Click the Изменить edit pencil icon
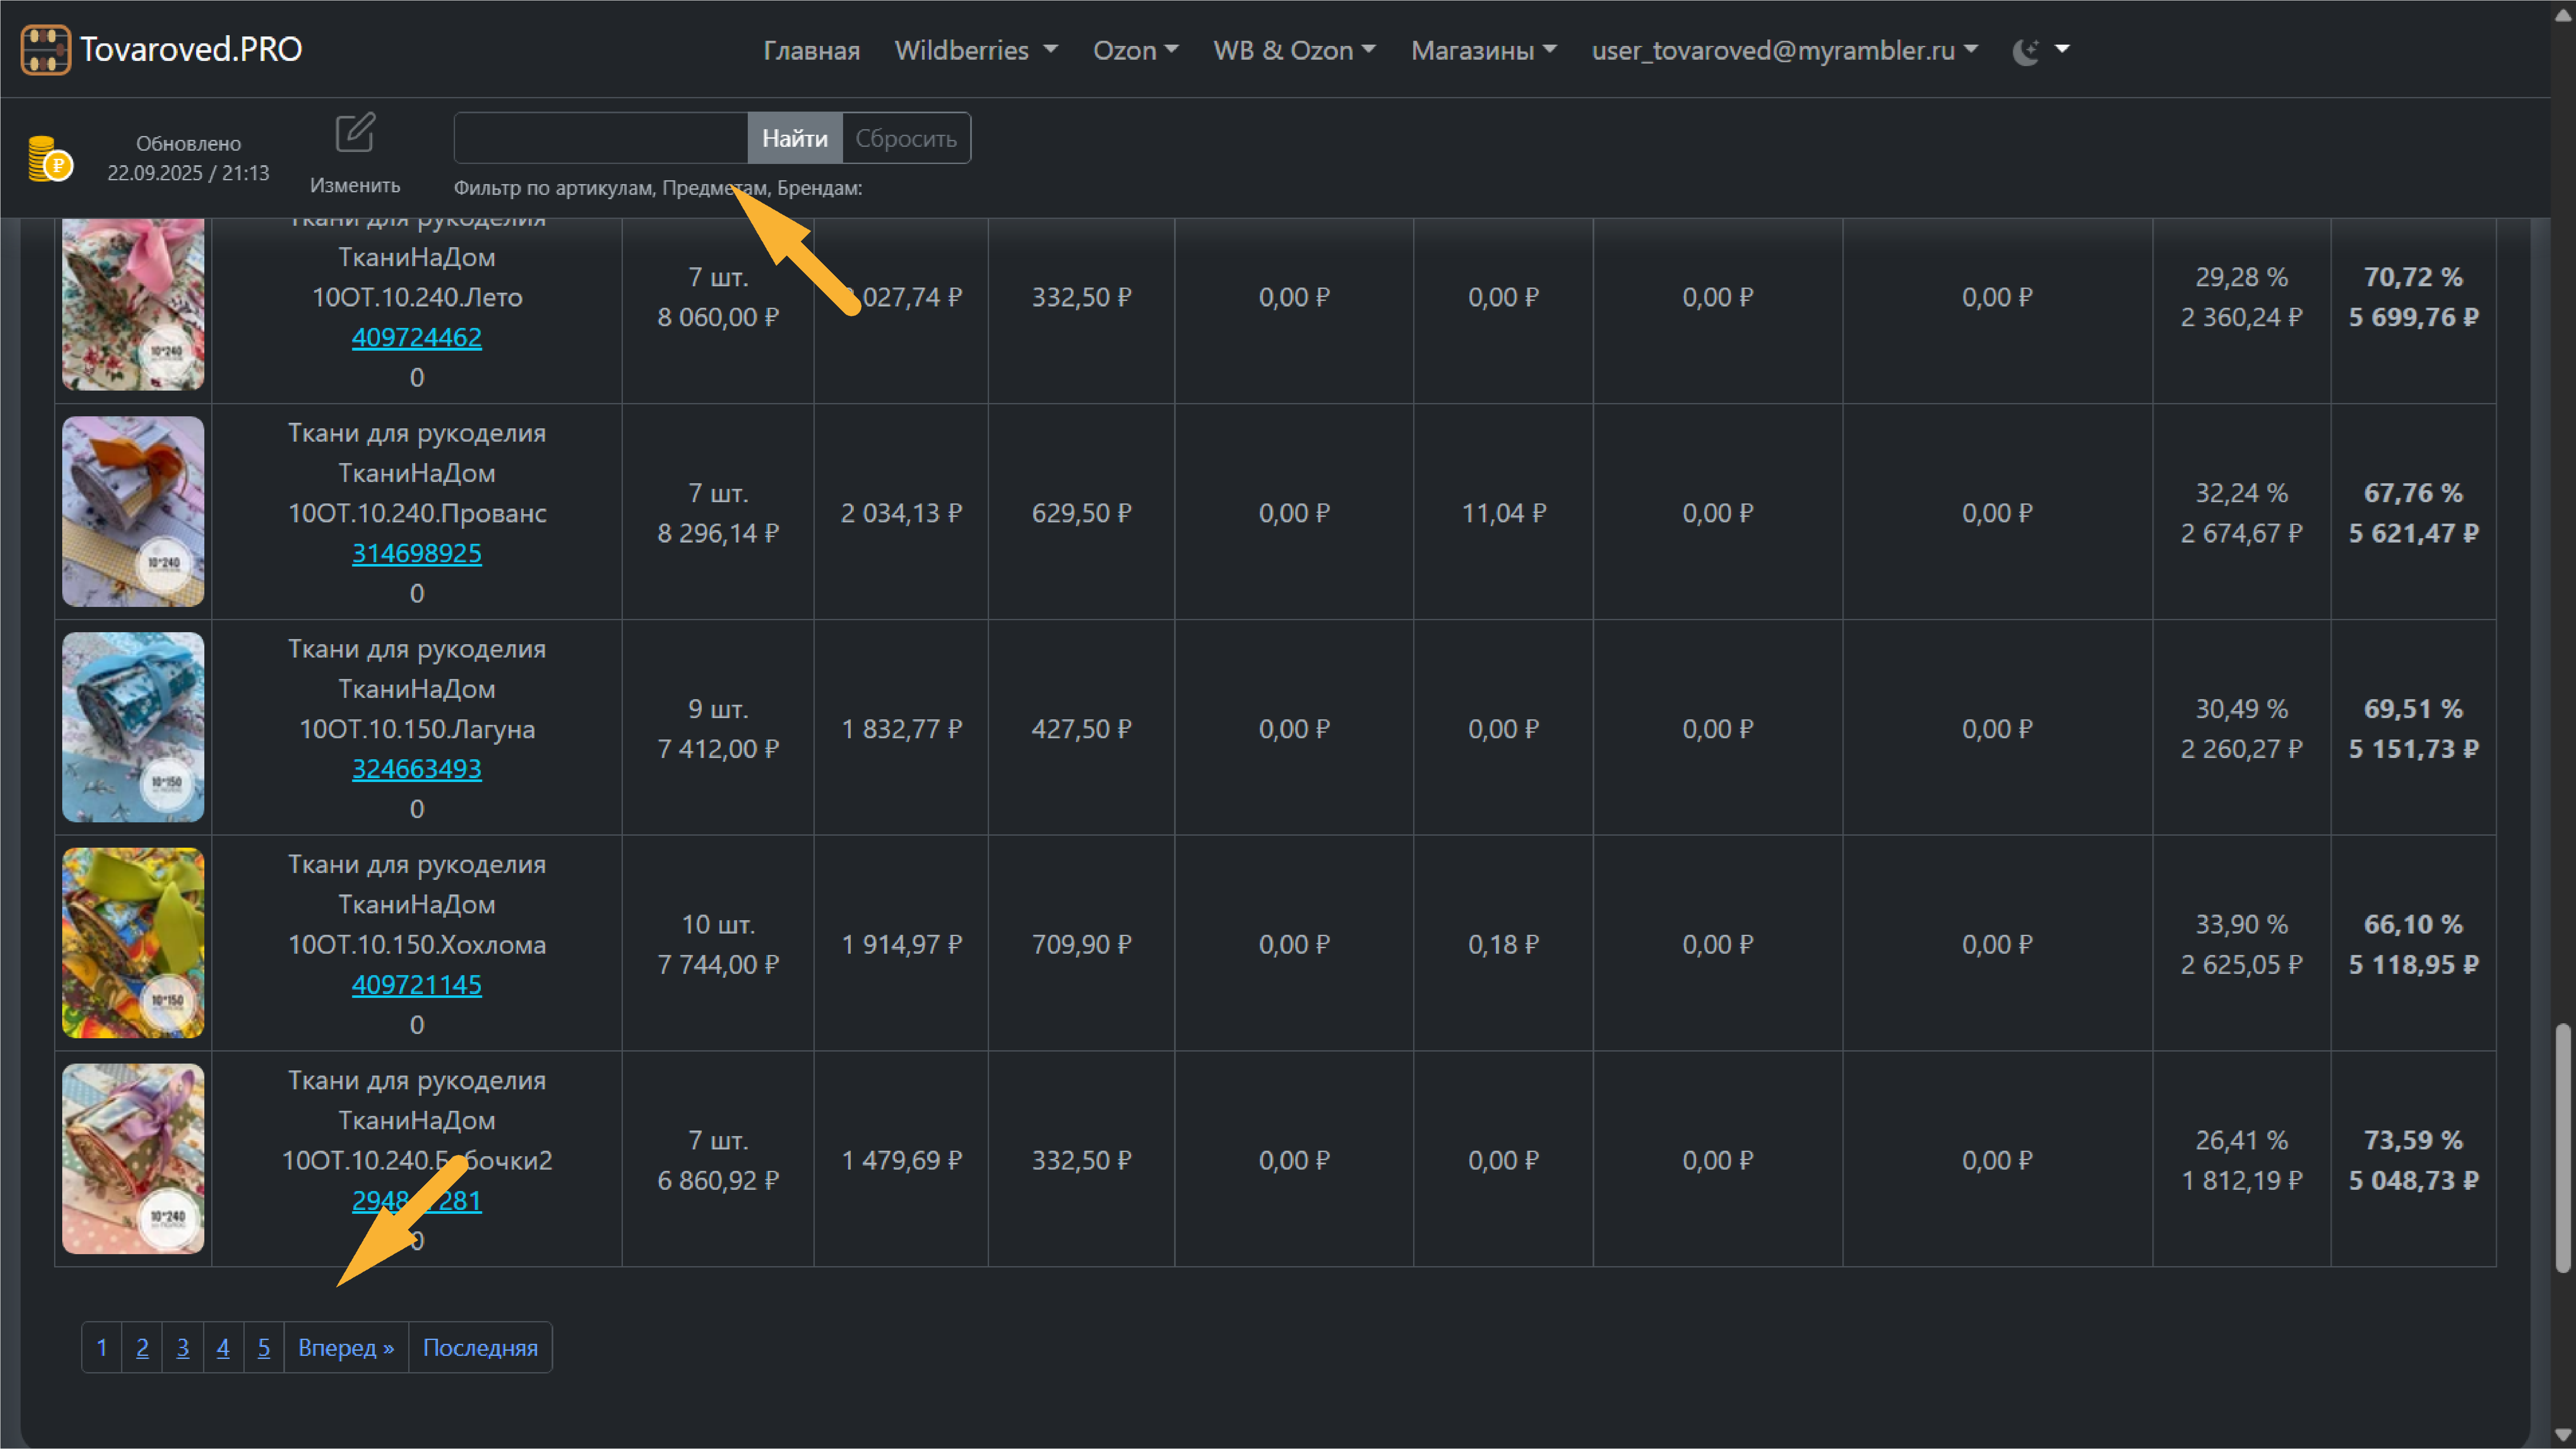The height and width of the screenshot is (1449, 2576). [354, 133]
